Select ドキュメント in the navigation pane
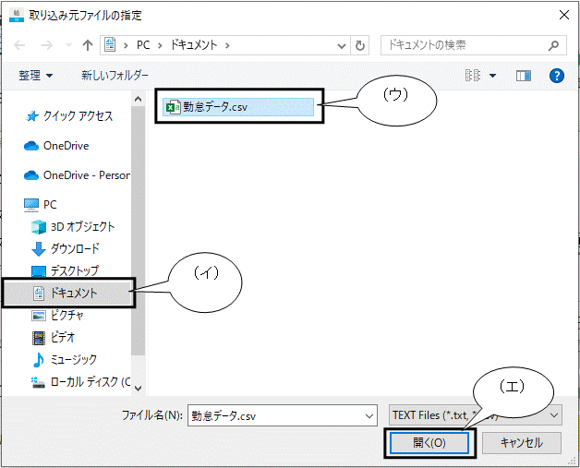The height and width of the screenshot is (468, 580). (x=68, y=294)
